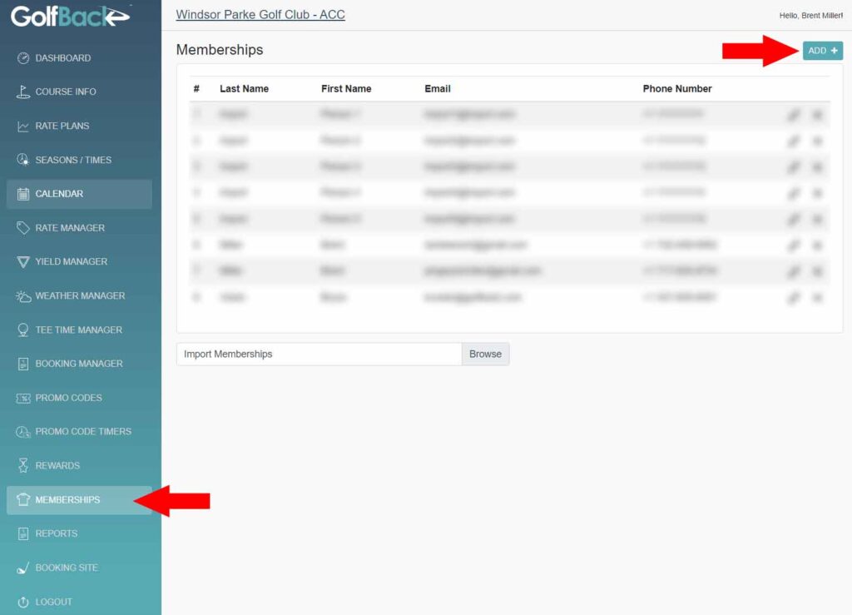Delete the last membership row
The height and width of the screenshot is (615, 852).
(x=817, y=297)
